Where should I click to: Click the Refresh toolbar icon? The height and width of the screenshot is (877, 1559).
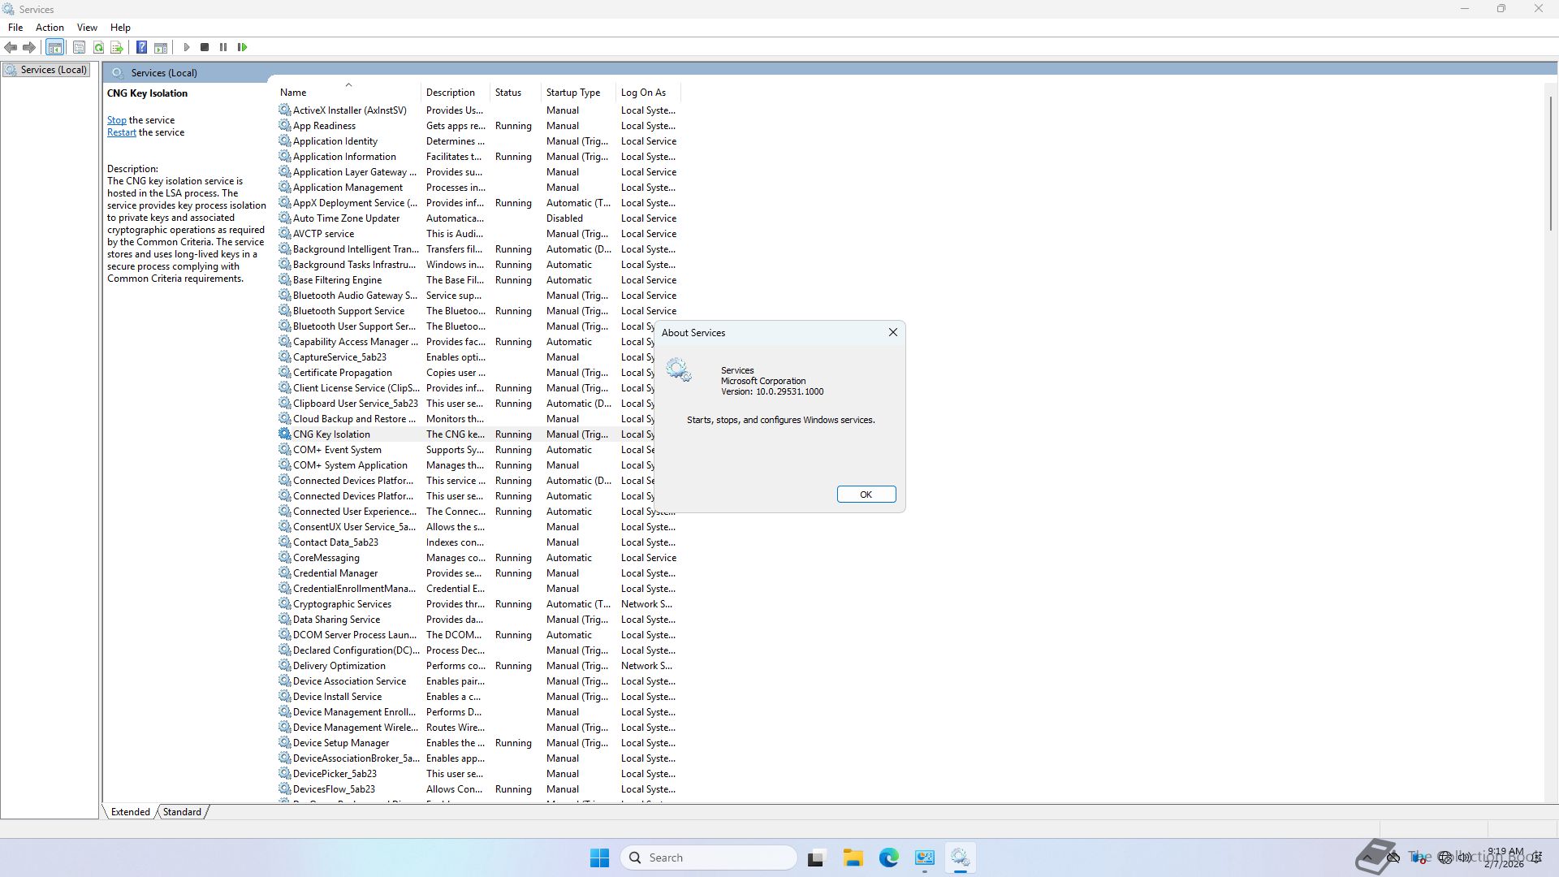[x=98, y=47]
